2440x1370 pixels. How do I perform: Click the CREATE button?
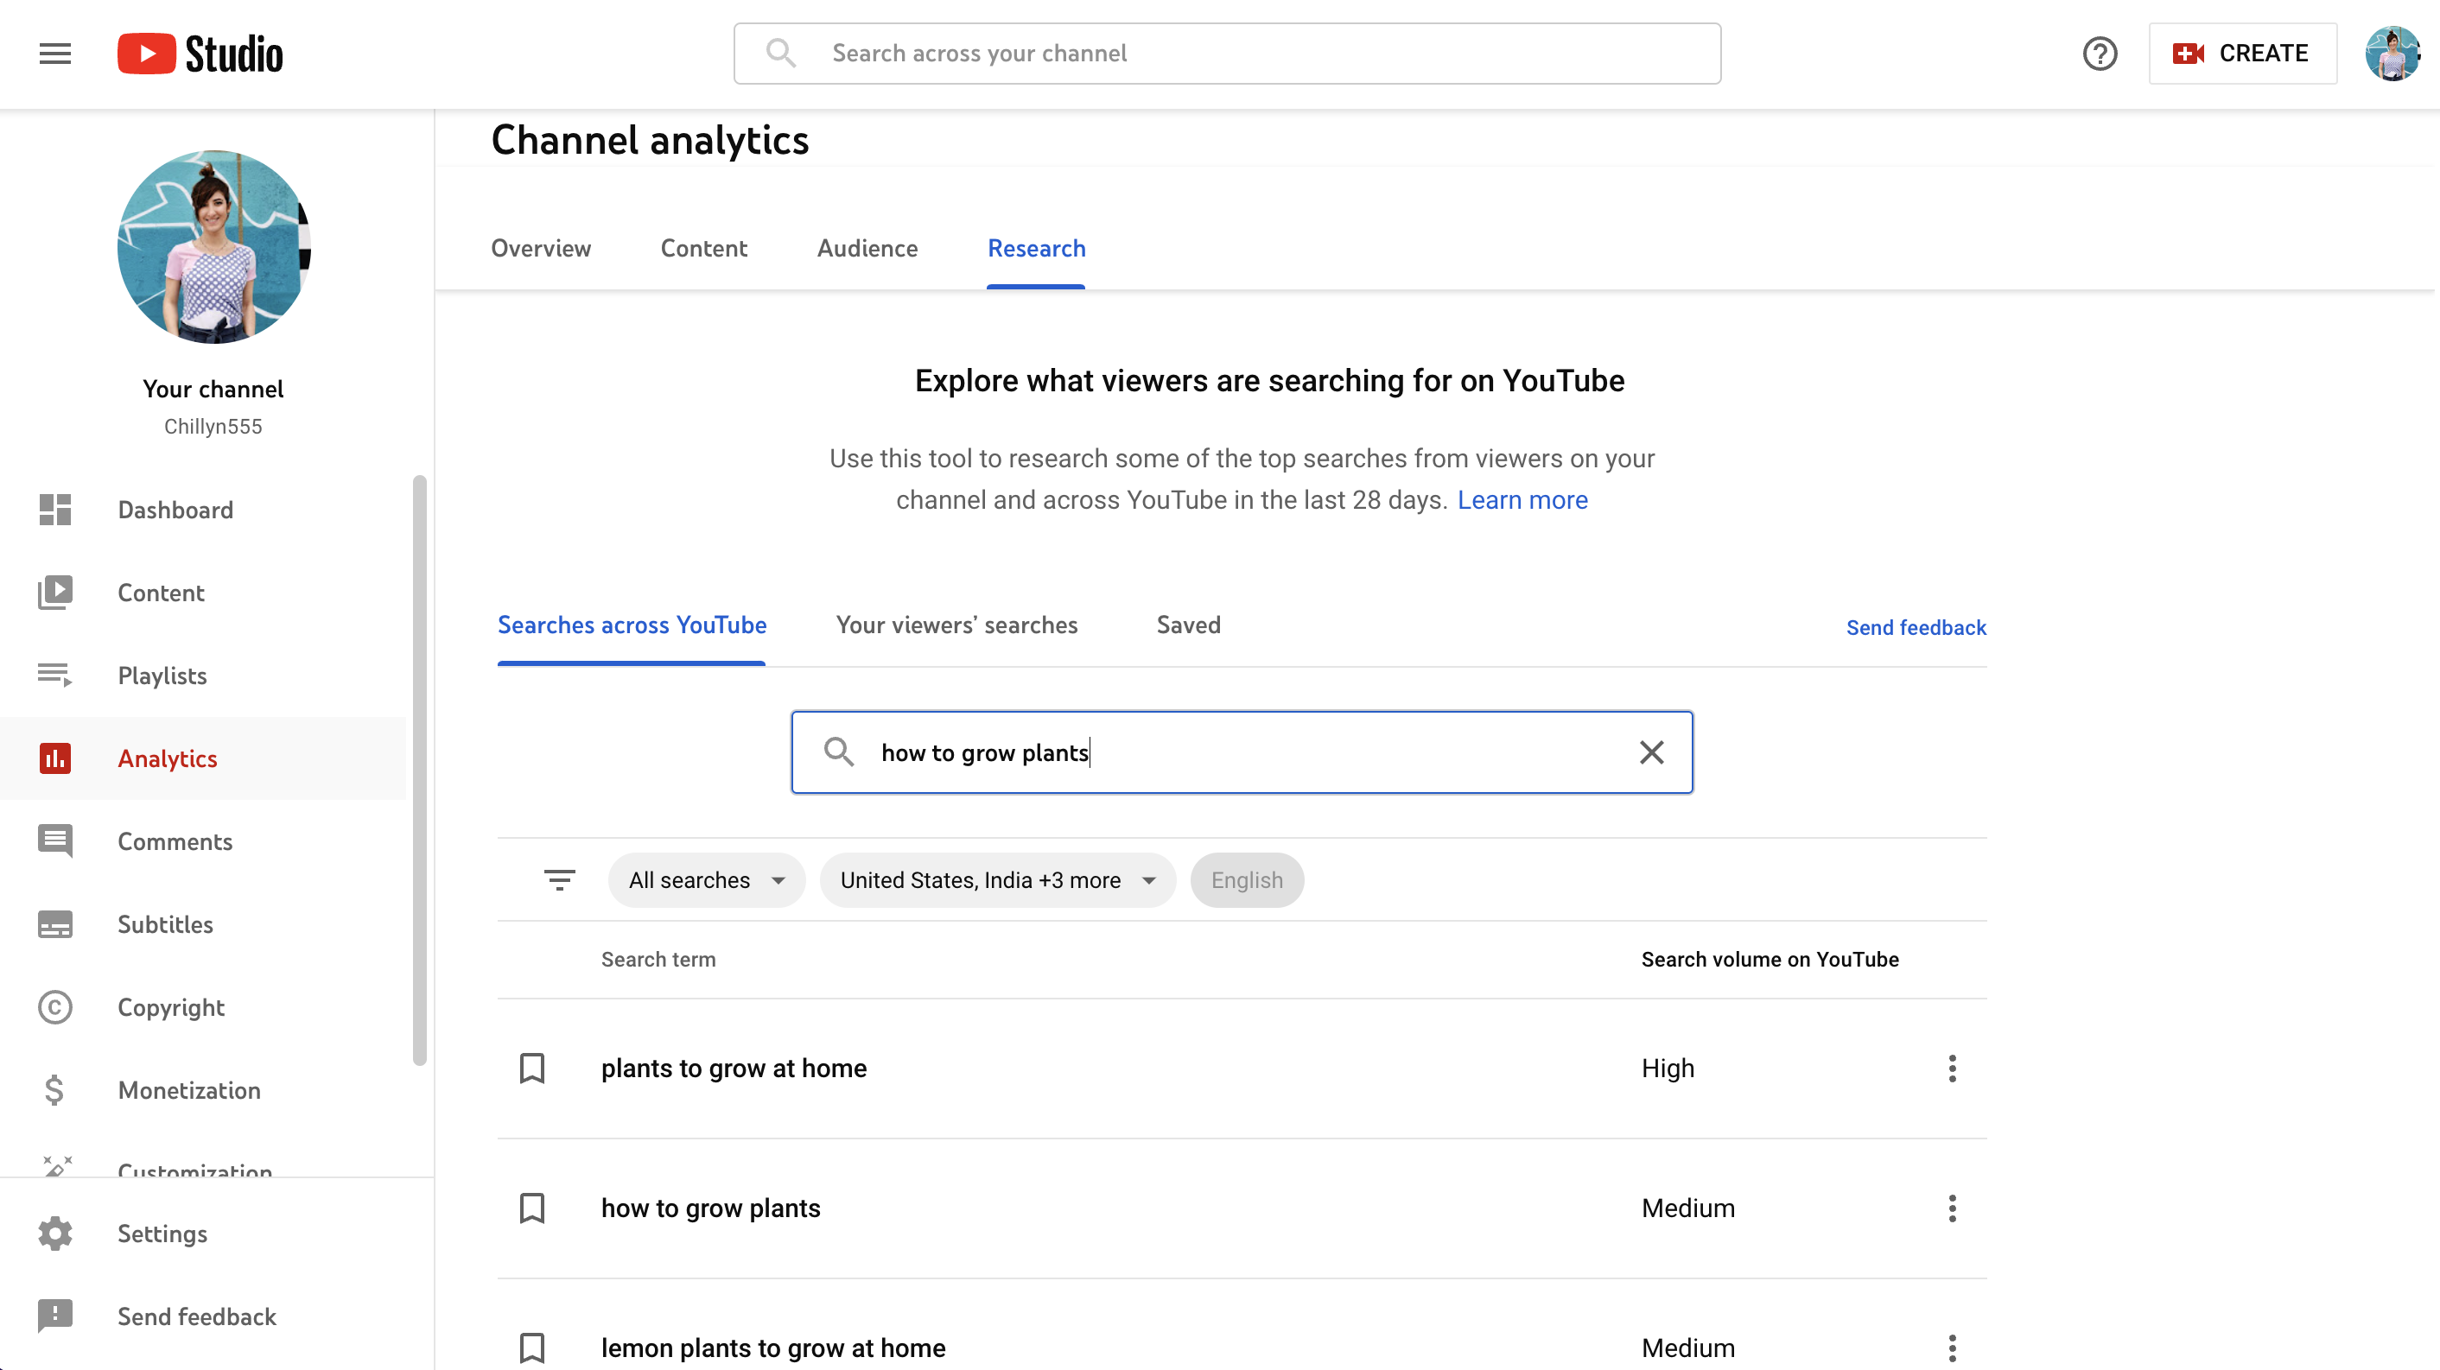[x=2242, y=54]
